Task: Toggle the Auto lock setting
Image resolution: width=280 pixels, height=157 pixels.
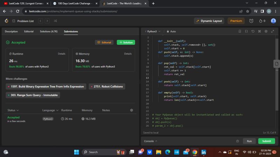Action: click(x=170, y=31)
